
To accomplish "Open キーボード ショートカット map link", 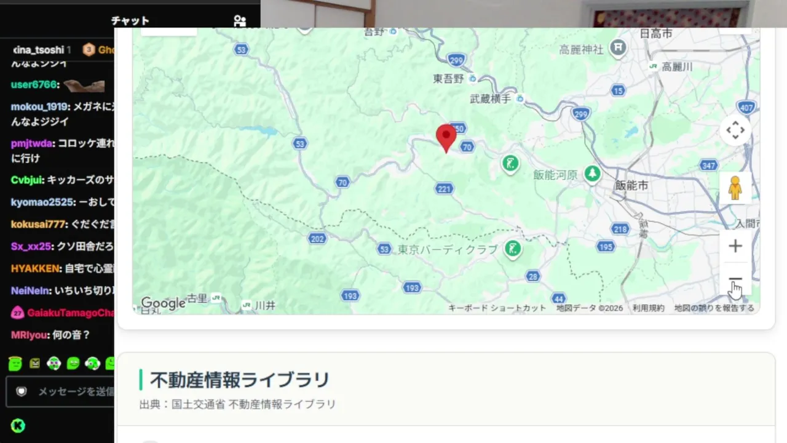I will (x=497, y=308).
